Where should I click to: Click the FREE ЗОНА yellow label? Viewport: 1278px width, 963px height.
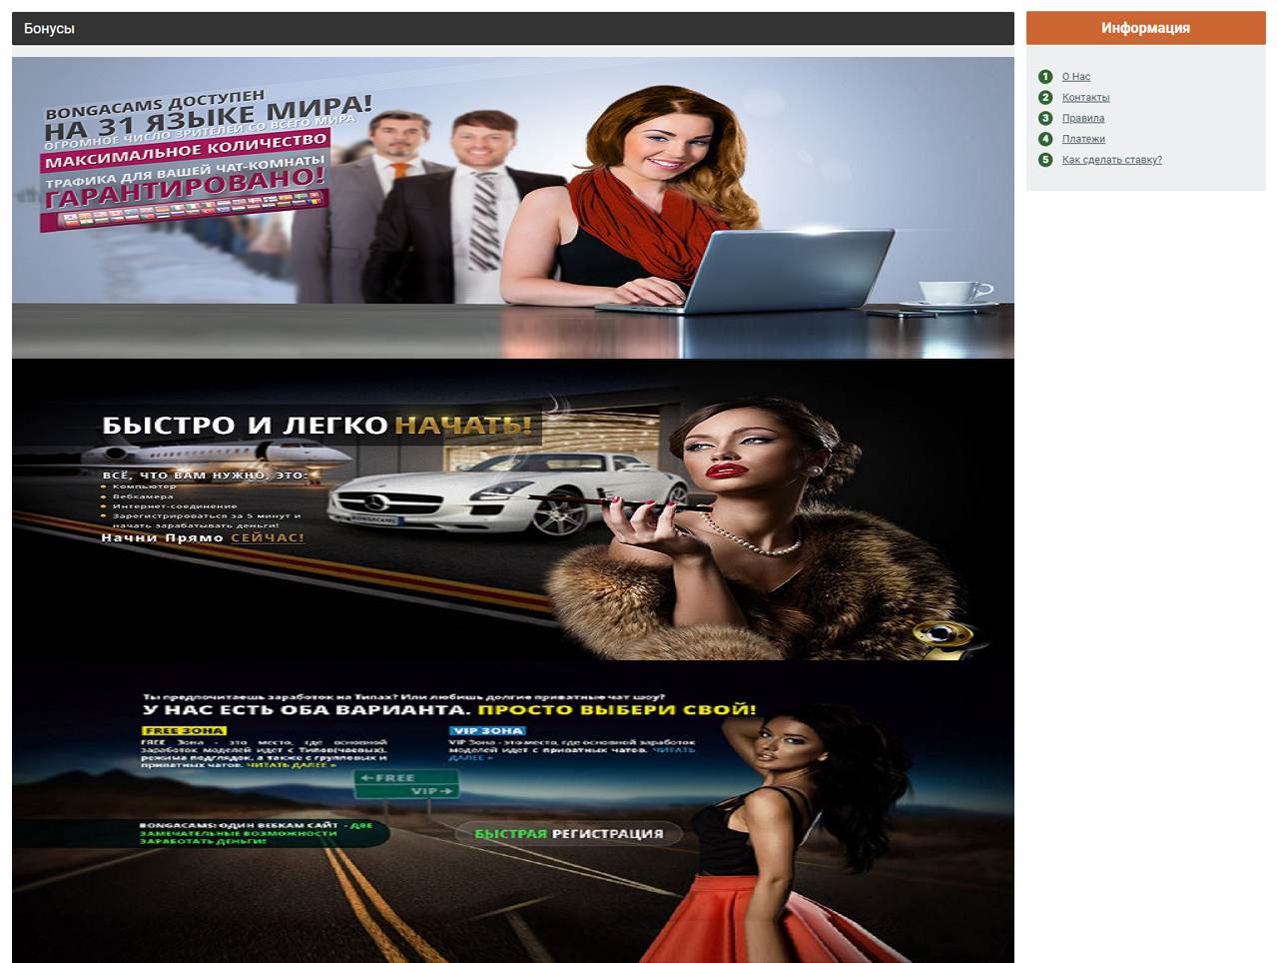[184, 731]
